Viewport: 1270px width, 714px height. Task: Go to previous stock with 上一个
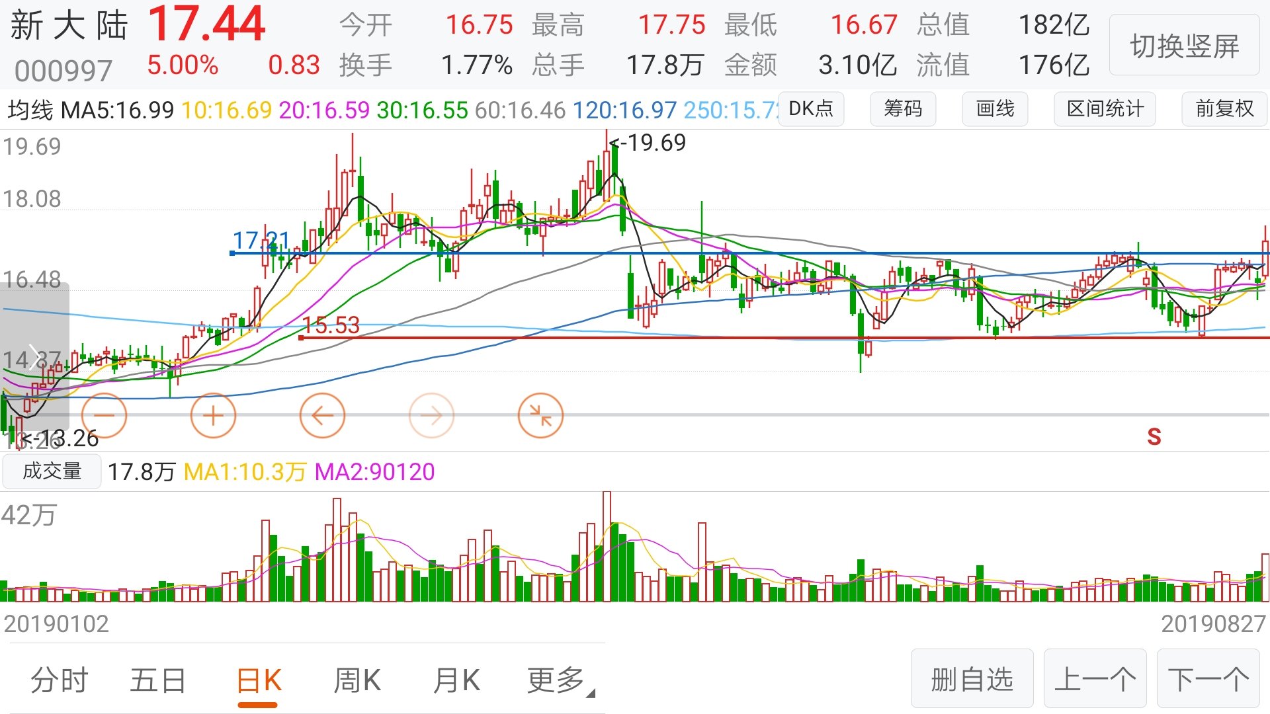click(1095, 679)
